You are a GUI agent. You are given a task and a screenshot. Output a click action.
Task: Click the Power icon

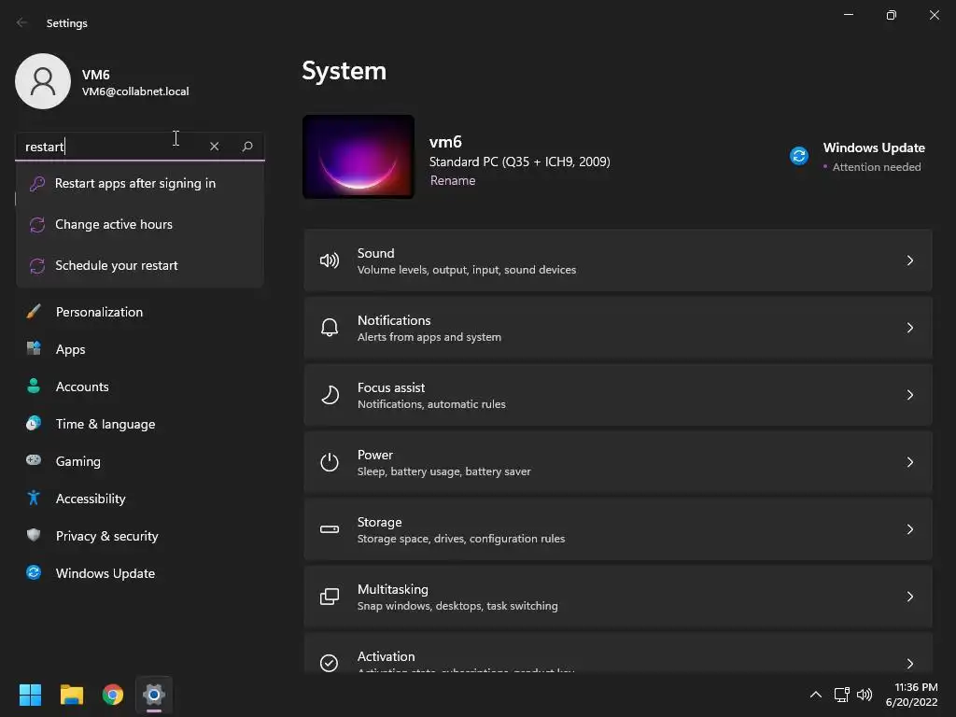tap(330, 462)
